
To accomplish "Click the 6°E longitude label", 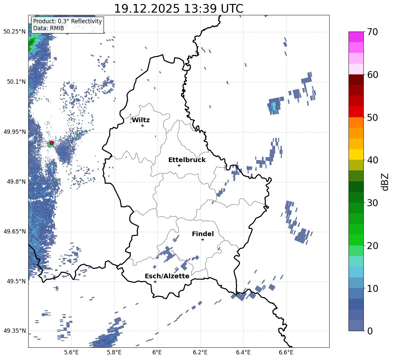I will coord(157,352).
